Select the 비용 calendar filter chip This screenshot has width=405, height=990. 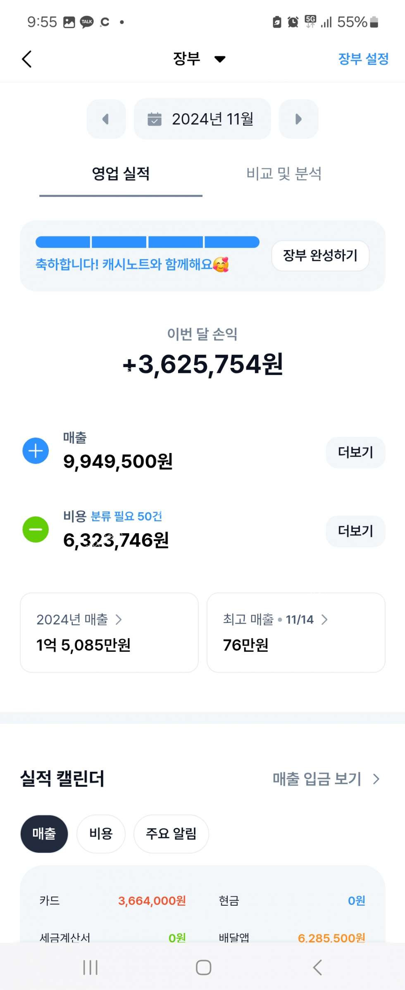(x=101, y=833)
